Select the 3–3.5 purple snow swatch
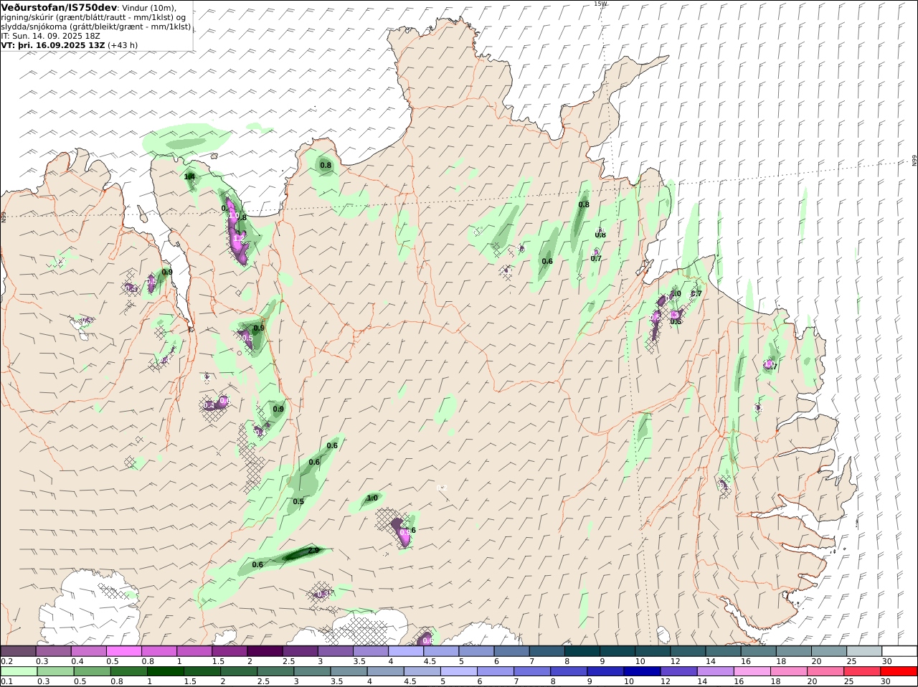The image size is (918, 687). click(x=337, y=651)
